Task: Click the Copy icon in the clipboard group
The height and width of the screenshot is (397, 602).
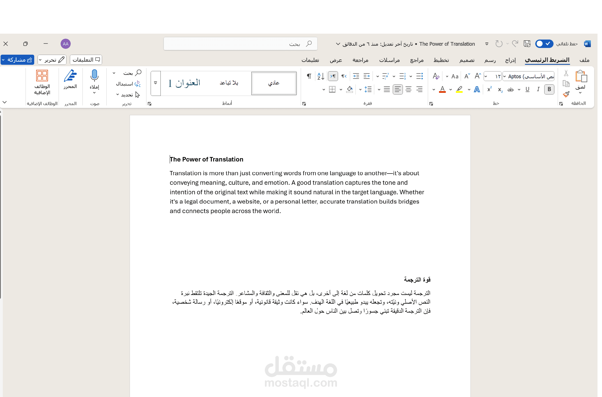Action: pyautogui.click(x=566, y=84)
